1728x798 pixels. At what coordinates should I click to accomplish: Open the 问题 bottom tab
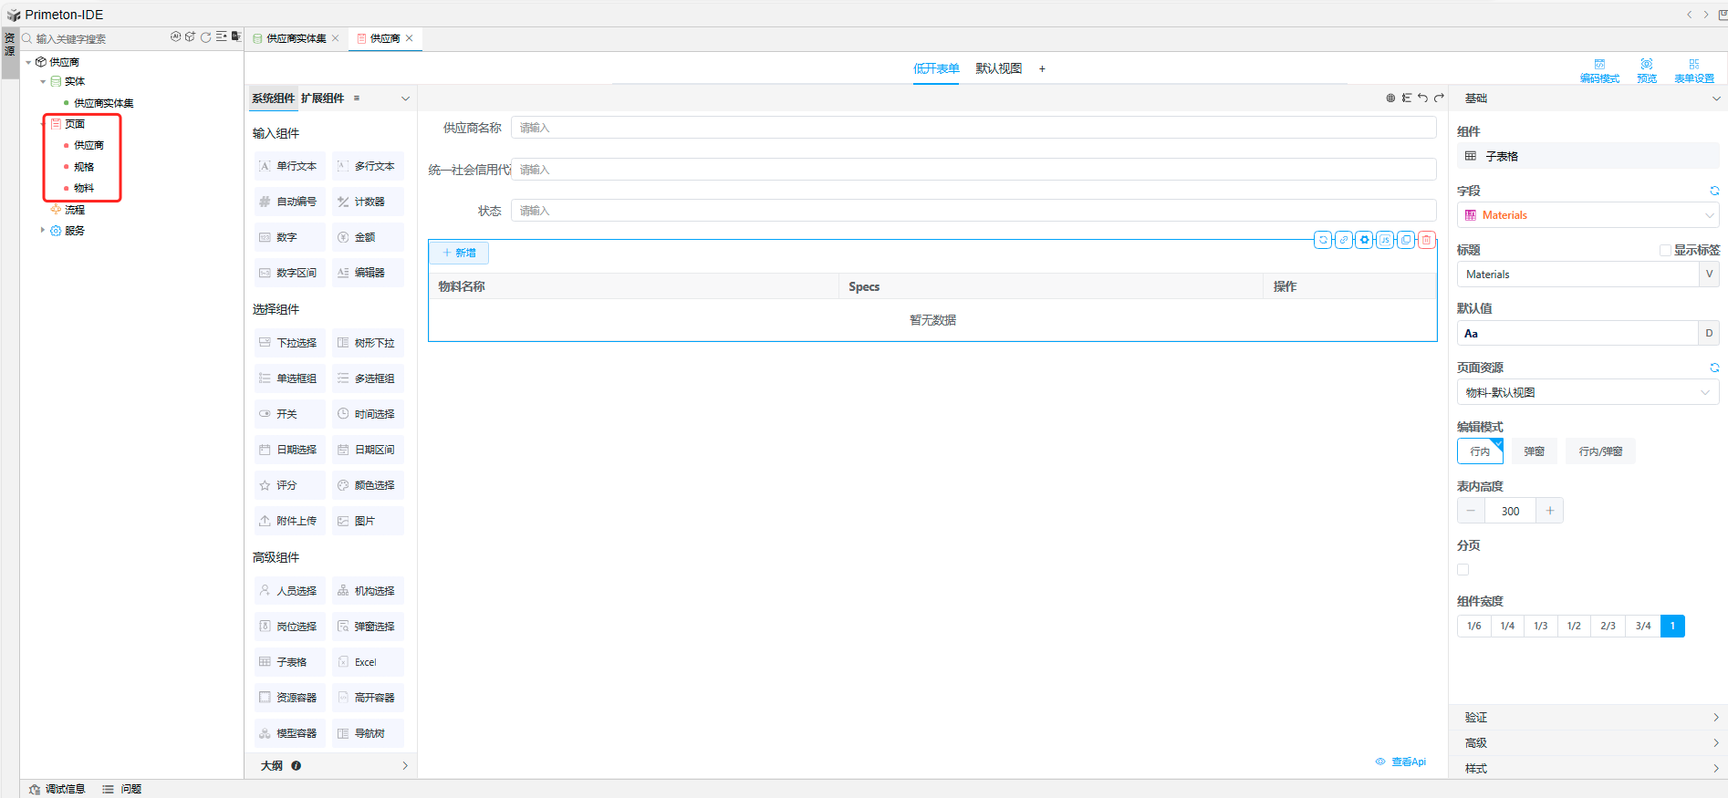tap(122, 789)
